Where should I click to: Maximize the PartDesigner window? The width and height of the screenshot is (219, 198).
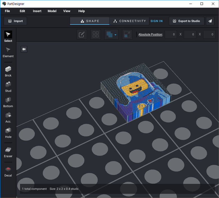[x=202, y=4]
